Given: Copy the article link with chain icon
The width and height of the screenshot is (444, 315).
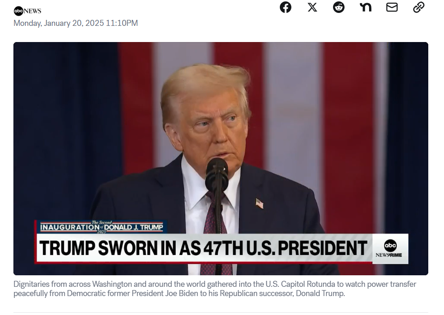Looking at the screenshot, I should point(419,7).
